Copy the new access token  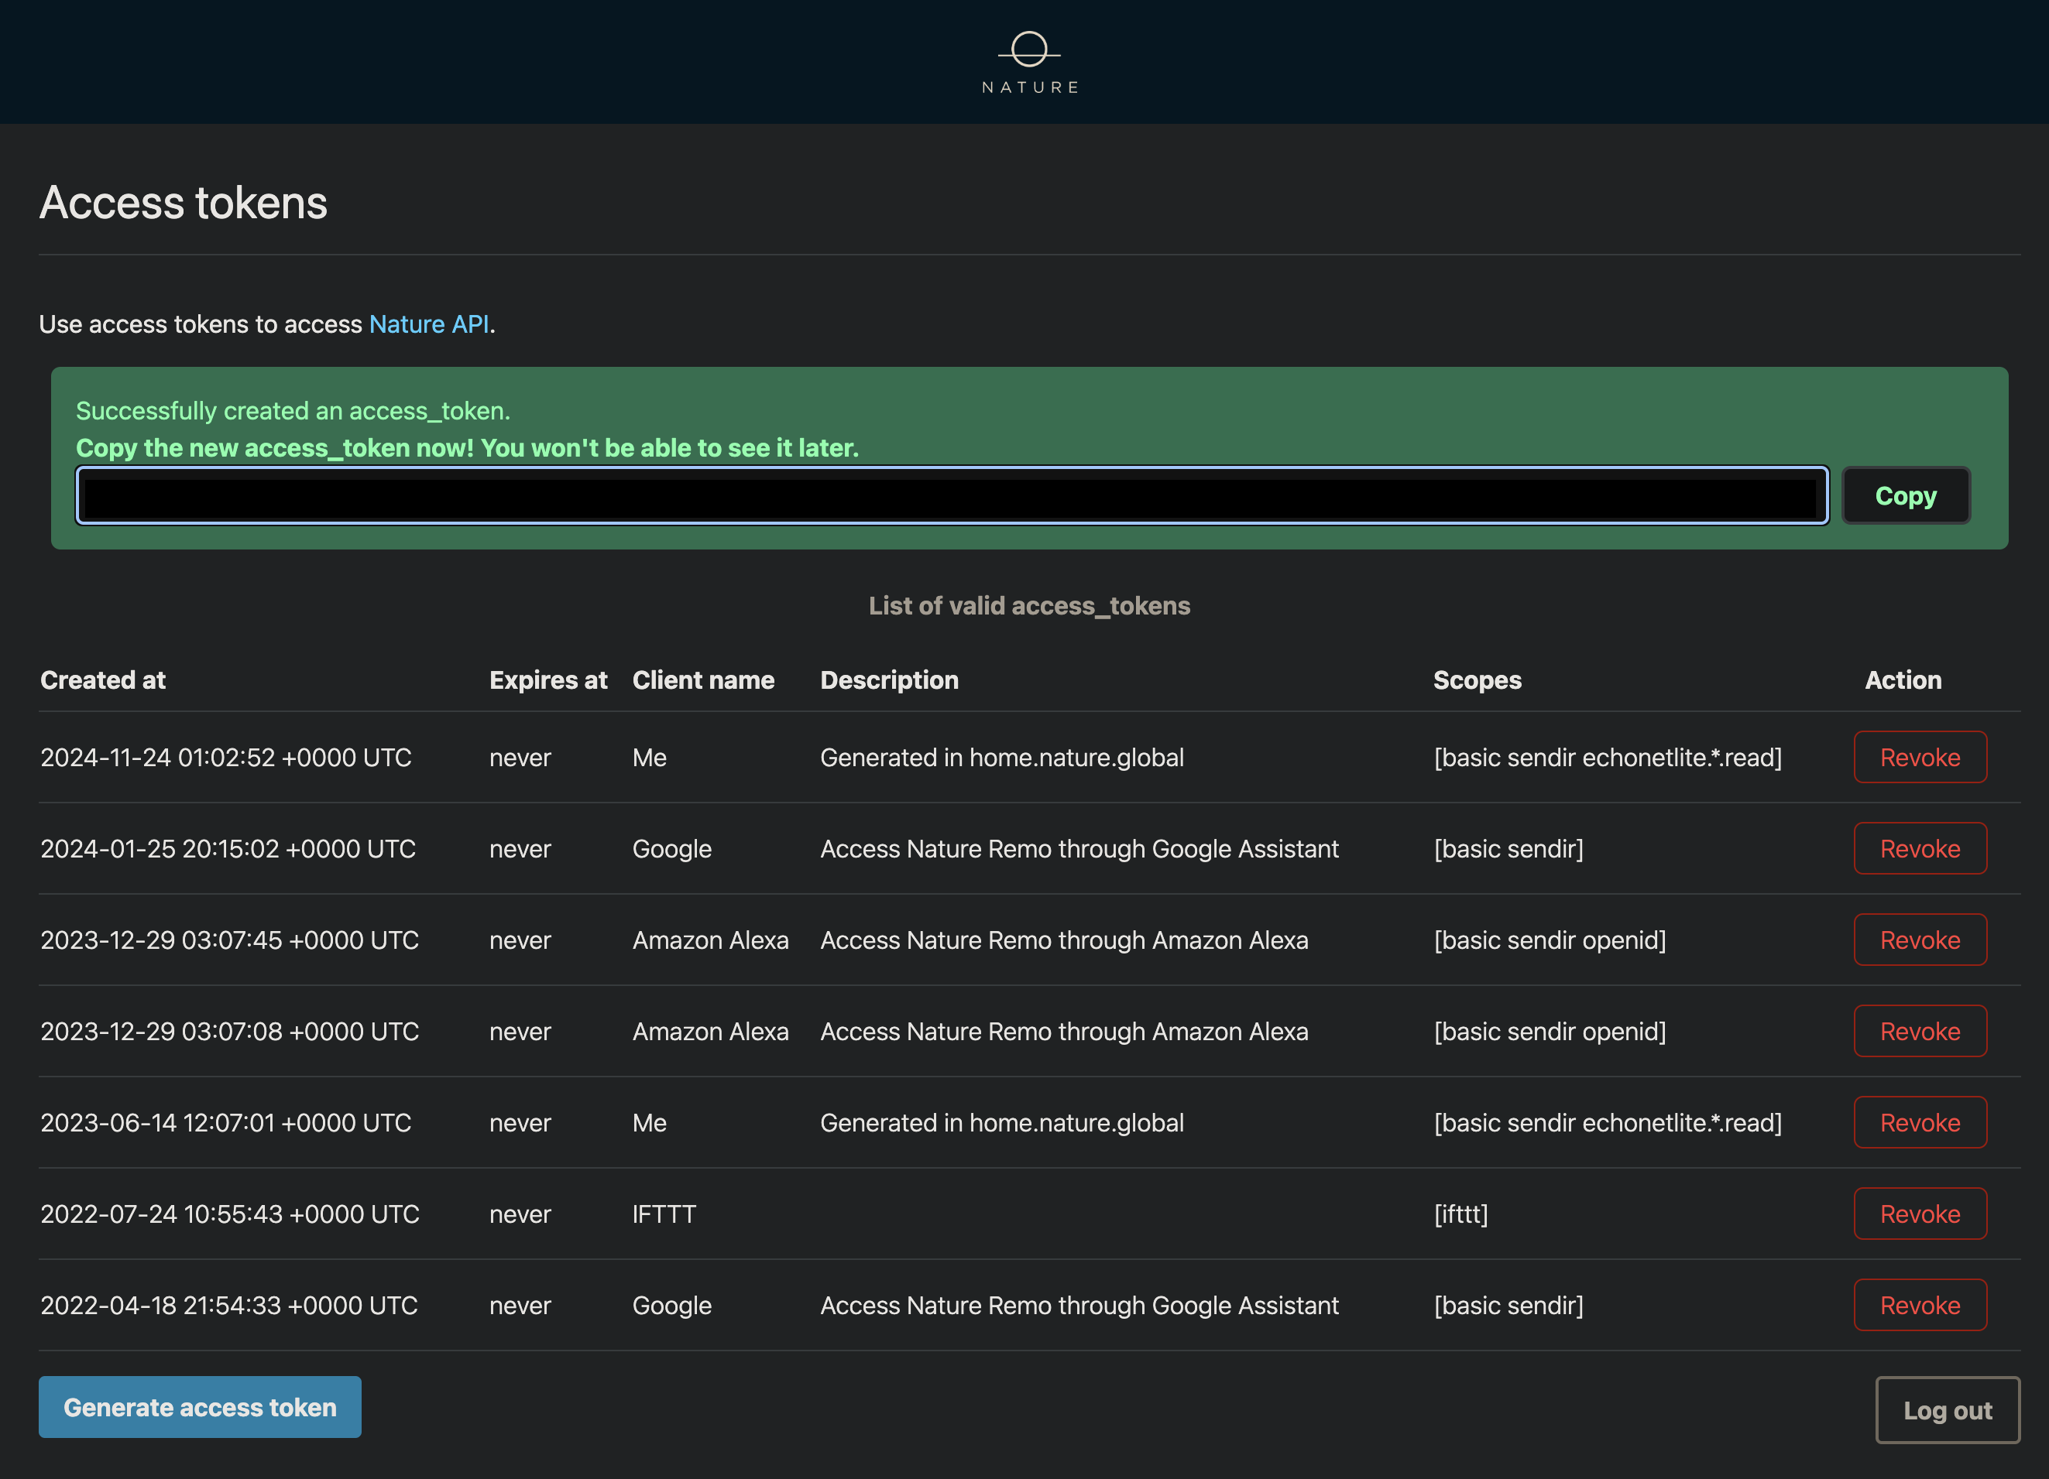[1905, 495]
